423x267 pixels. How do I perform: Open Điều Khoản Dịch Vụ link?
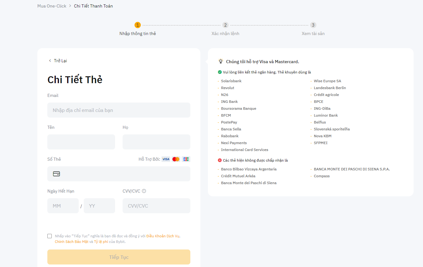coord(163,236)
